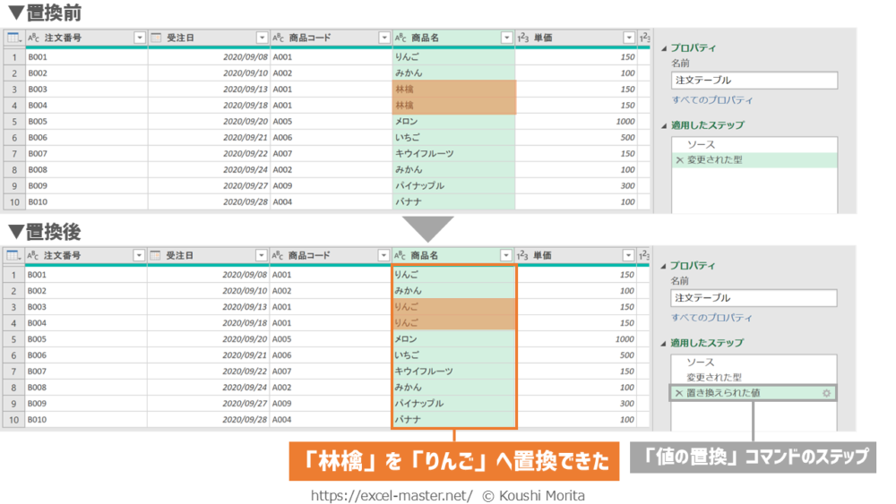The image size is (896, 504).
Task: Collapse 適用したステップ section in lower panel
Action: tap(664, 343)
